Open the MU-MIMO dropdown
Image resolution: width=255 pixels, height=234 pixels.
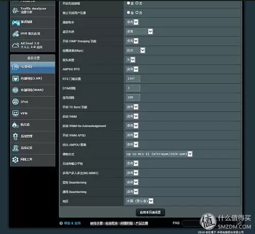132,173
